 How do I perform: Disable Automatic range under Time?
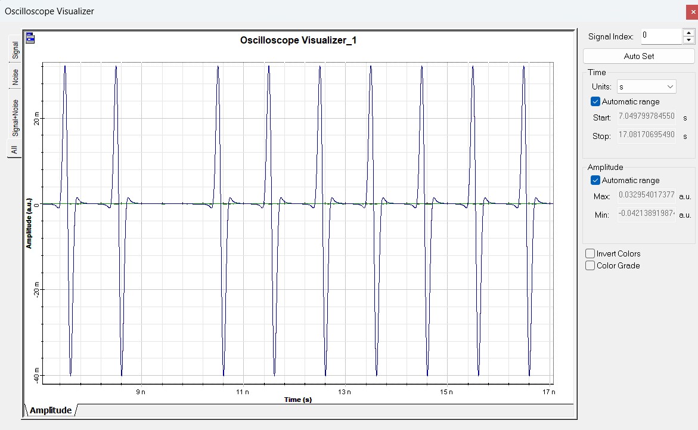(595, 101)
